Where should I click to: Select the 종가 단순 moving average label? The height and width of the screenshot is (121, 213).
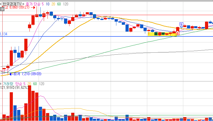tap(33, 4)
